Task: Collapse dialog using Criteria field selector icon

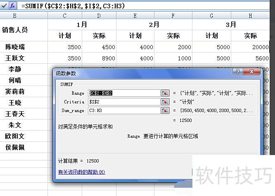Action: point(165,102)
